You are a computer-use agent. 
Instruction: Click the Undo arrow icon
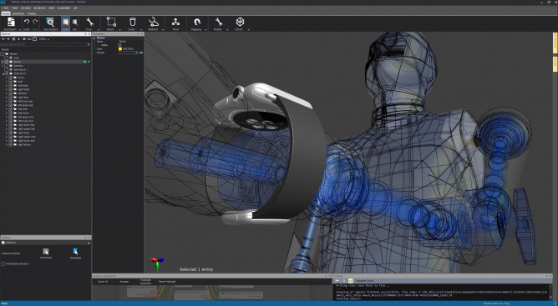(x=27, y=22)
